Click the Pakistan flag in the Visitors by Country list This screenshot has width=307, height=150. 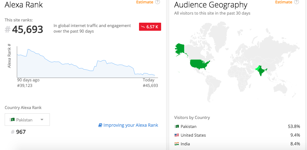tap(177, 126)
